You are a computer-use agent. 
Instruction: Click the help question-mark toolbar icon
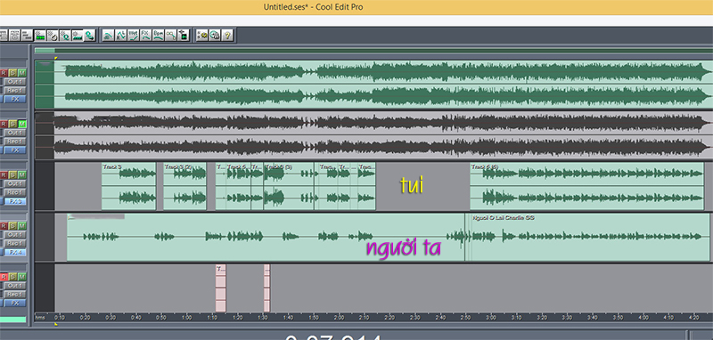(227, 35)
